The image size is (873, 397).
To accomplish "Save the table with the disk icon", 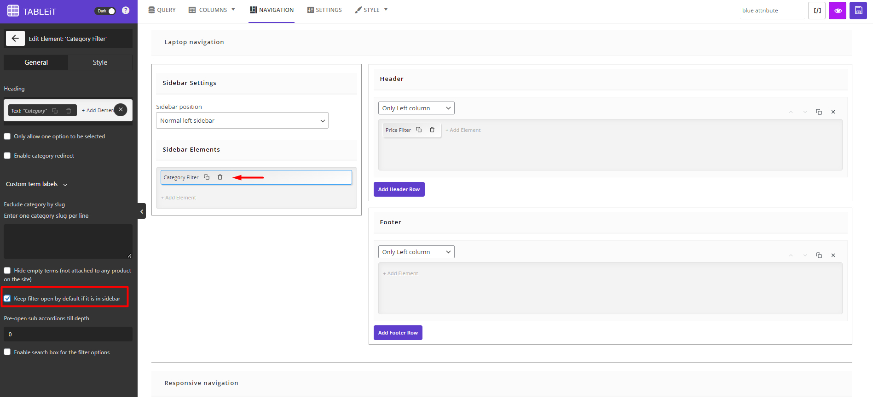I will click(858, 11).
